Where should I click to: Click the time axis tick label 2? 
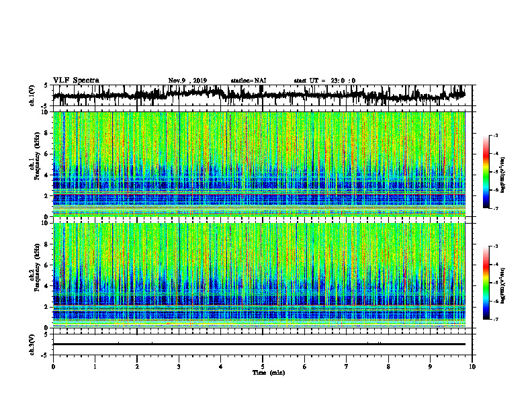tap(137, 367)
